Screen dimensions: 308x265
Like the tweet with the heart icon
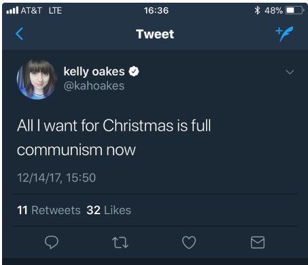point(189,242)
